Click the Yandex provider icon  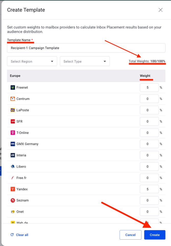coord(13,189)
